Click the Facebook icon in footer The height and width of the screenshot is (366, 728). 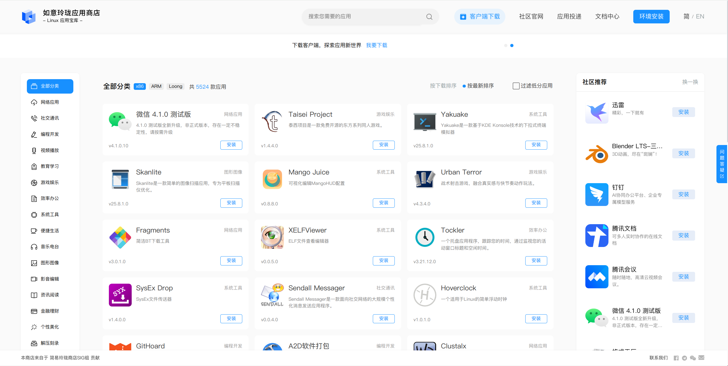click(x=676, y=358)
